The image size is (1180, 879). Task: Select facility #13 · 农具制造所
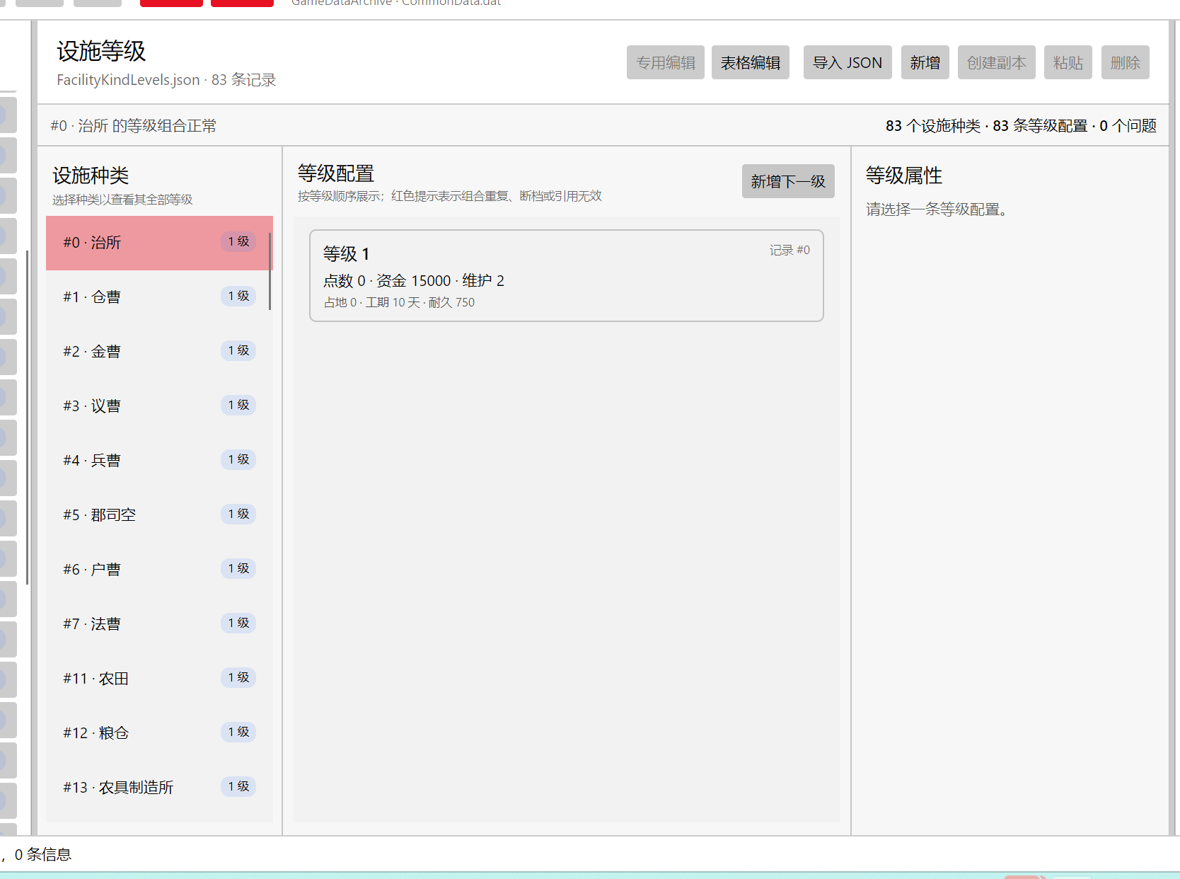159,788
